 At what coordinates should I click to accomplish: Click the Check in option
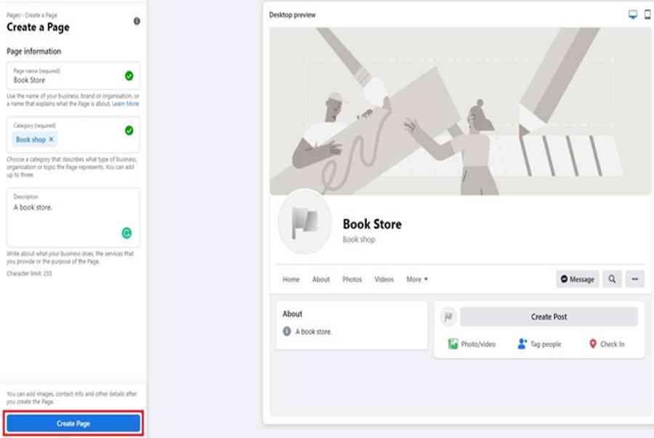click(607, 344)
